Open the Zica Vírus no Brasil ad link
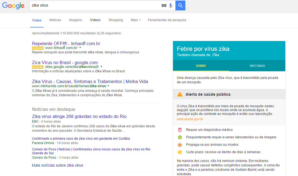Viewport: 298px width, 176px height. tap(65, 62)
